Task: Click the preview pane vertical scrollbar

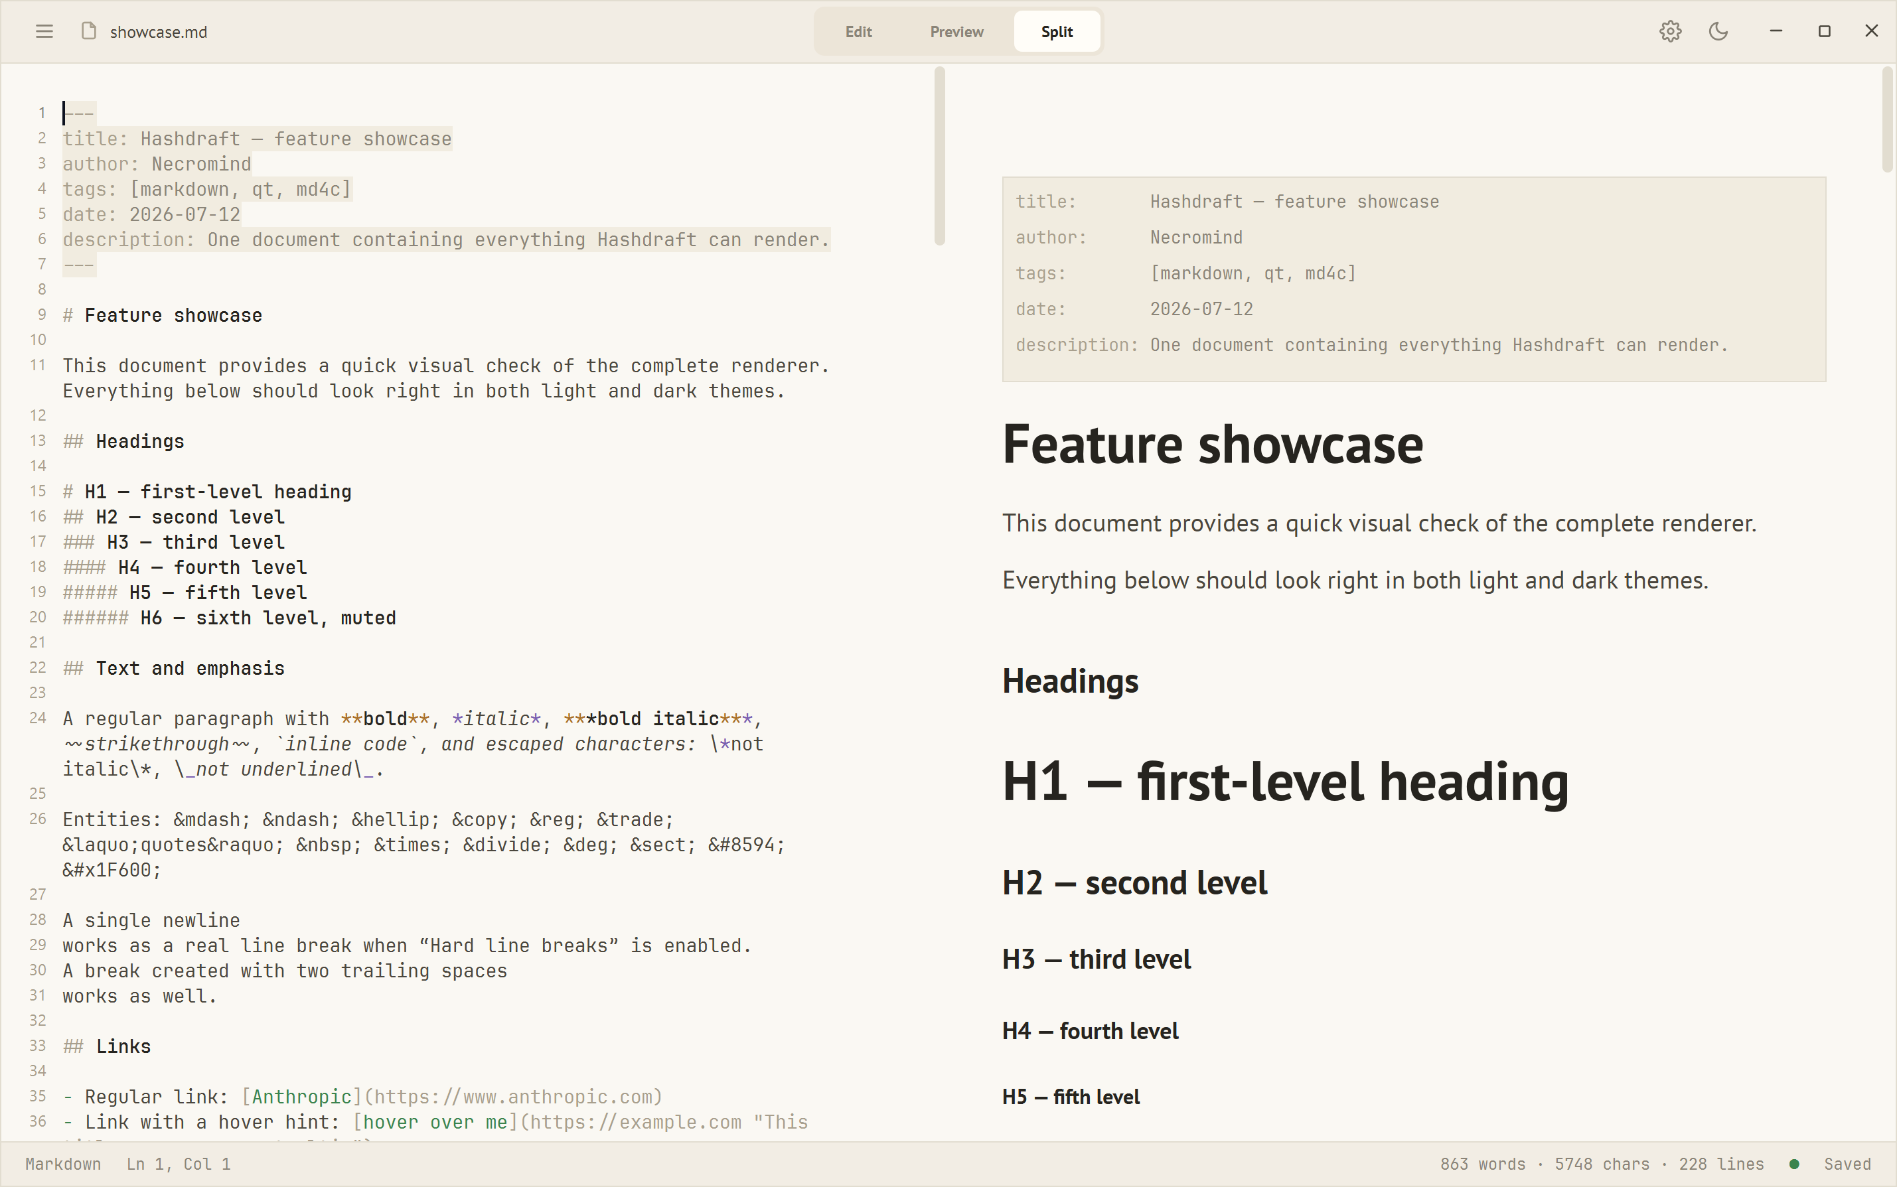Action: tap(1887, 120)
